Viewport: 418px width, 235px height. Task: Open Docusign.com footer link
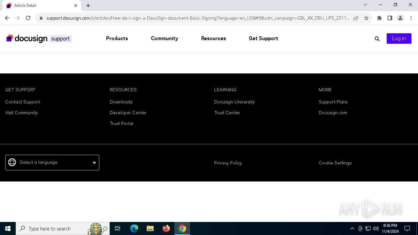tap(333, 113)
